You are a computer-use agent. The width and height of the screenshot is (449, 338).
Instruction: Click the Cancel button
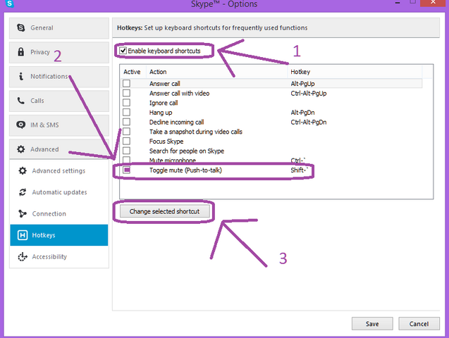tap(419, 324)
